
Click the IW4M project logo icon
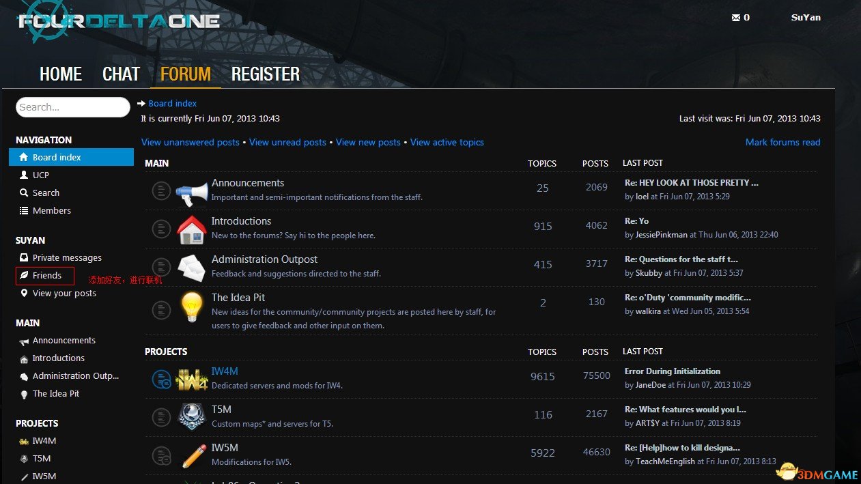(x=192, y=379)
